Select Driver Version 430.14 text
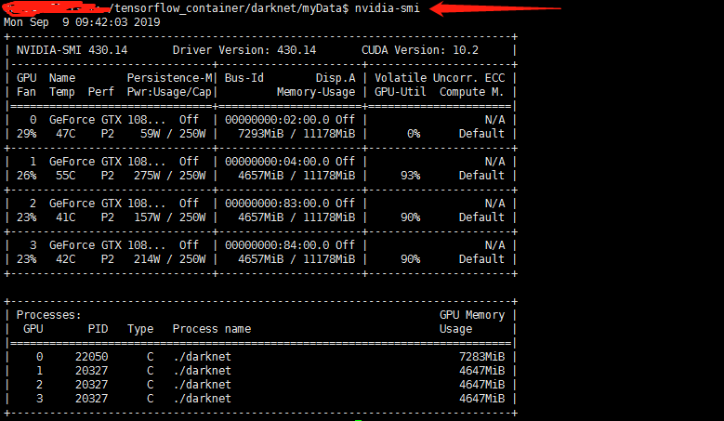Screen dimensions: 724x421 pyautogui.click(x=244, y=50)
